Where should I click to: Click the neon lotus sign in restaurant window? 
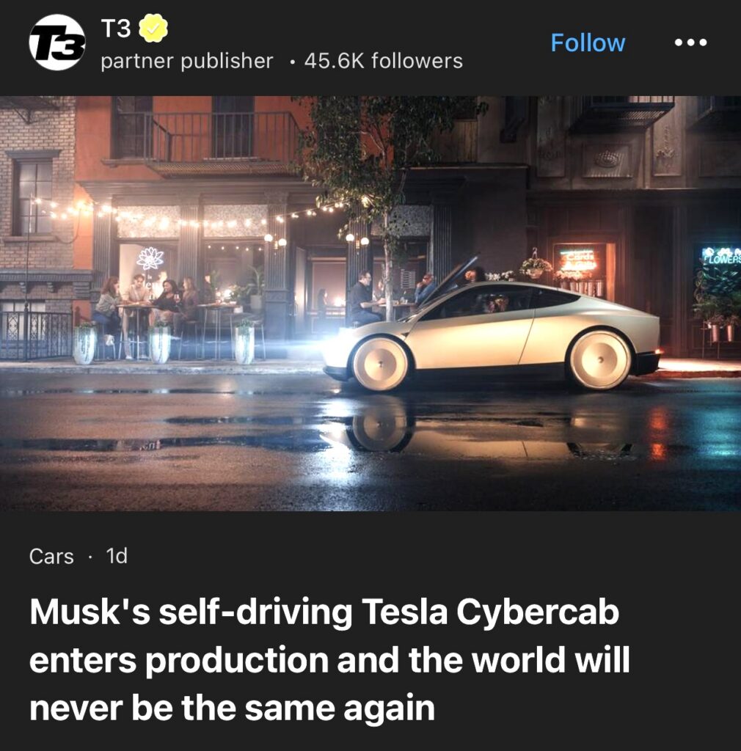click(x=150, y=259)
